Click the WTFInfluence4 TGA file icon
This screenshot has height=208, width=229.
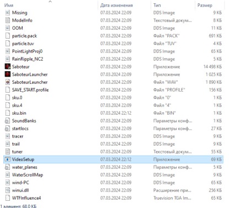pyautogui.click(x=8, y=198)
